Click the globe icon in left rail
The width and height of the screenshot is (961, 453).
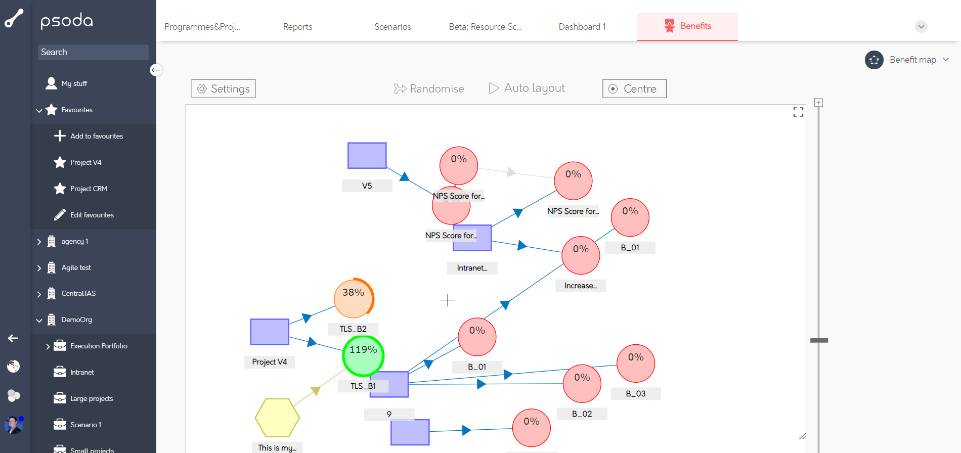click(x=14, y=366)
